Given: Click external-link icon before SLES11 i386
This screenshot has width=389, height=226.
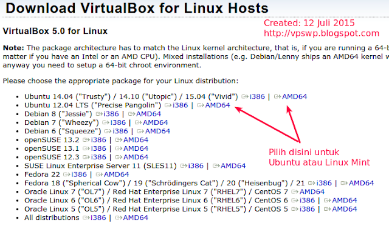Looking at the screenshot, I should click(184, 166).
